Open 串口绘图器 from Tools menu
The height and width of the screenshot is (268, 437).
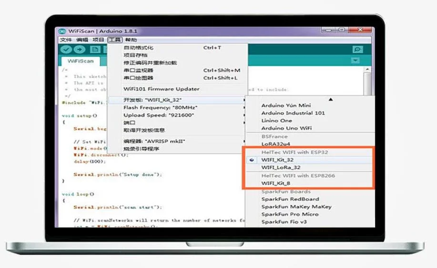click(x=178, y=78)
